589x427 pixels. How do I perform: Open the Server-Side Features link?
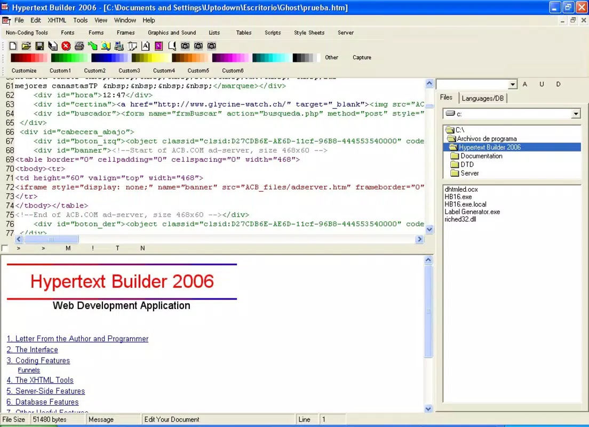(46, 391)
